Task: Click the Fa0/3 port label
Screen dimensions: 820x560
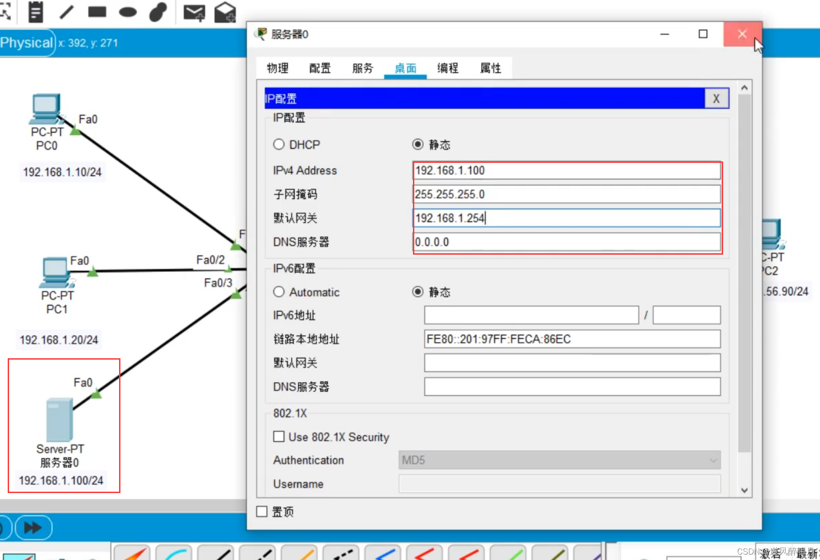Action: point(218,283)
